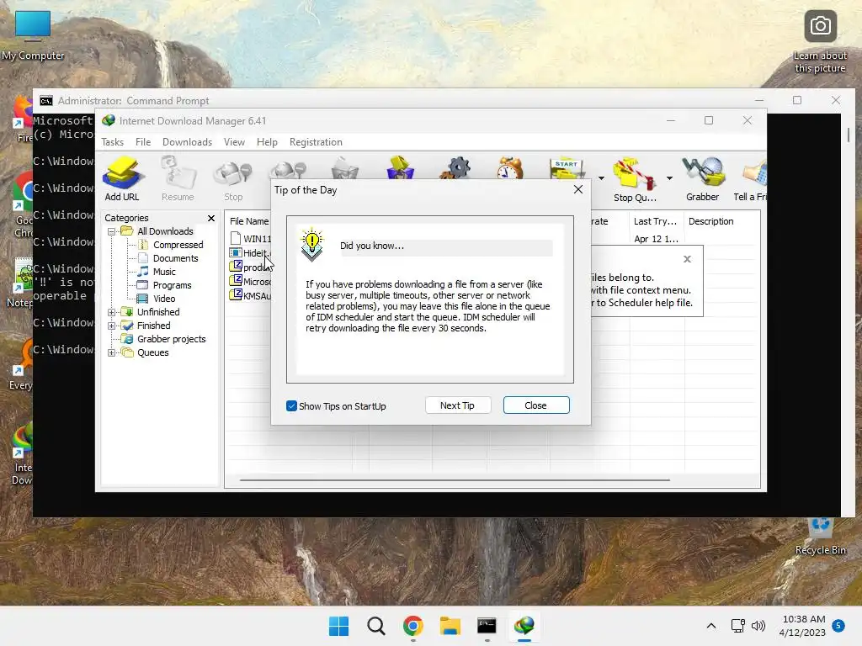Open the Recycle Bin desktop icon
The height and width of the screenshot is (646, 862).
tap(820, 537)
